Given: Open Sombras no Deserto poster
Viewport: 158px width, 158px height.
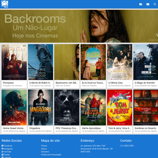Looking at the screenshot, I should click(146, 107).
